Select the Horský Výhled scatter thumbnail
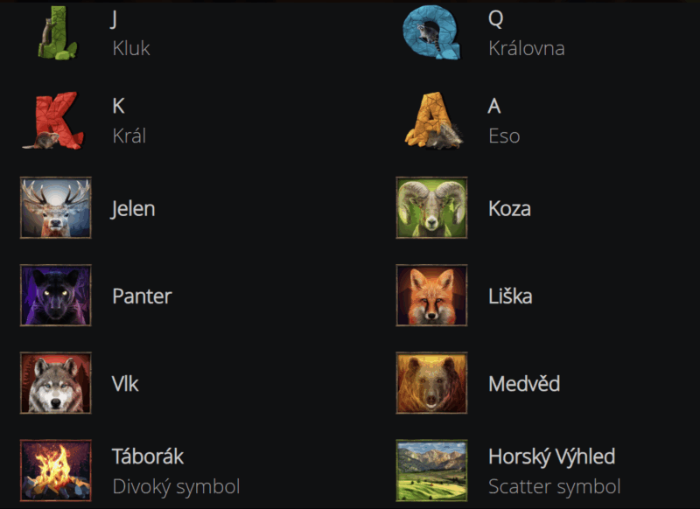This screenshot has width=700, height=509. click(x=431, y=471)
